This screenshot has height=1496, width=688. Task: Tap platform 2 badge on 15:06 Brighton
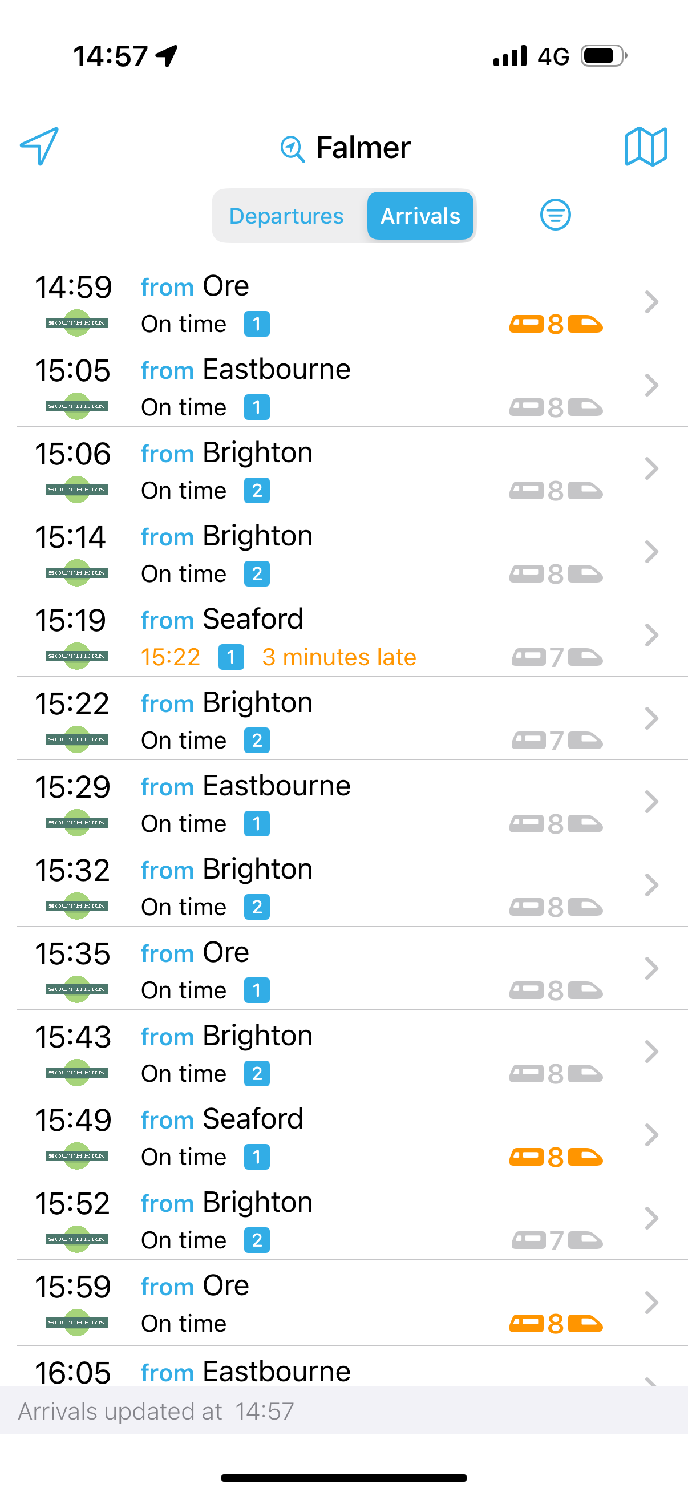pos(257,491)
